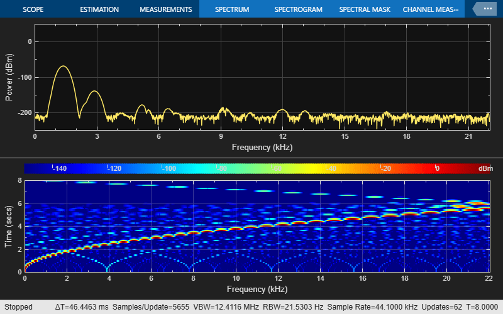Open the MEASUREMENTS tab
This screenshot has width=503, height=314.
pyautogui.click(x=165, y=9)
